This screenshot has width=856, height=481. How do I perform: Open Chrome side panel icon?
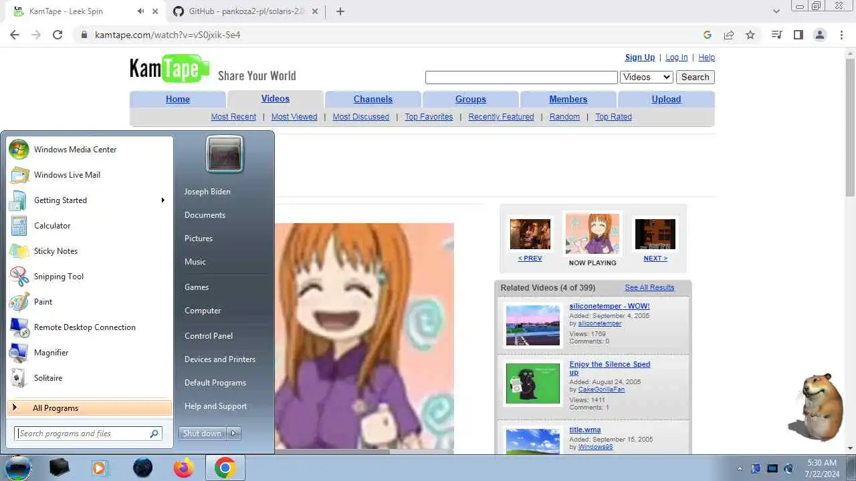coord(798,35)
